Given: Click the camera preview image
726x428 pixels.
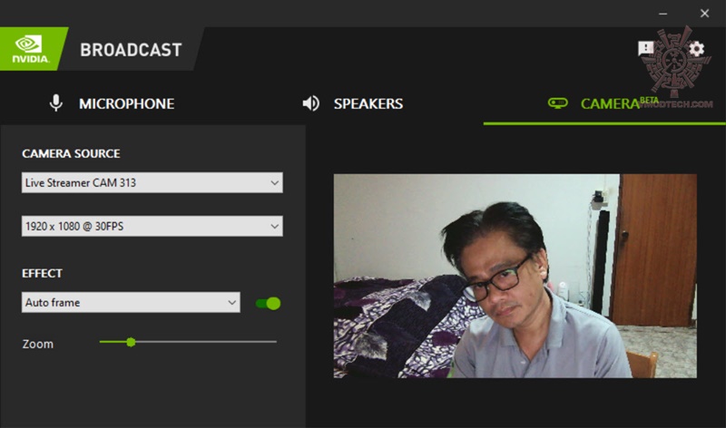Looking at the screenshot, I should pos(515,276).
